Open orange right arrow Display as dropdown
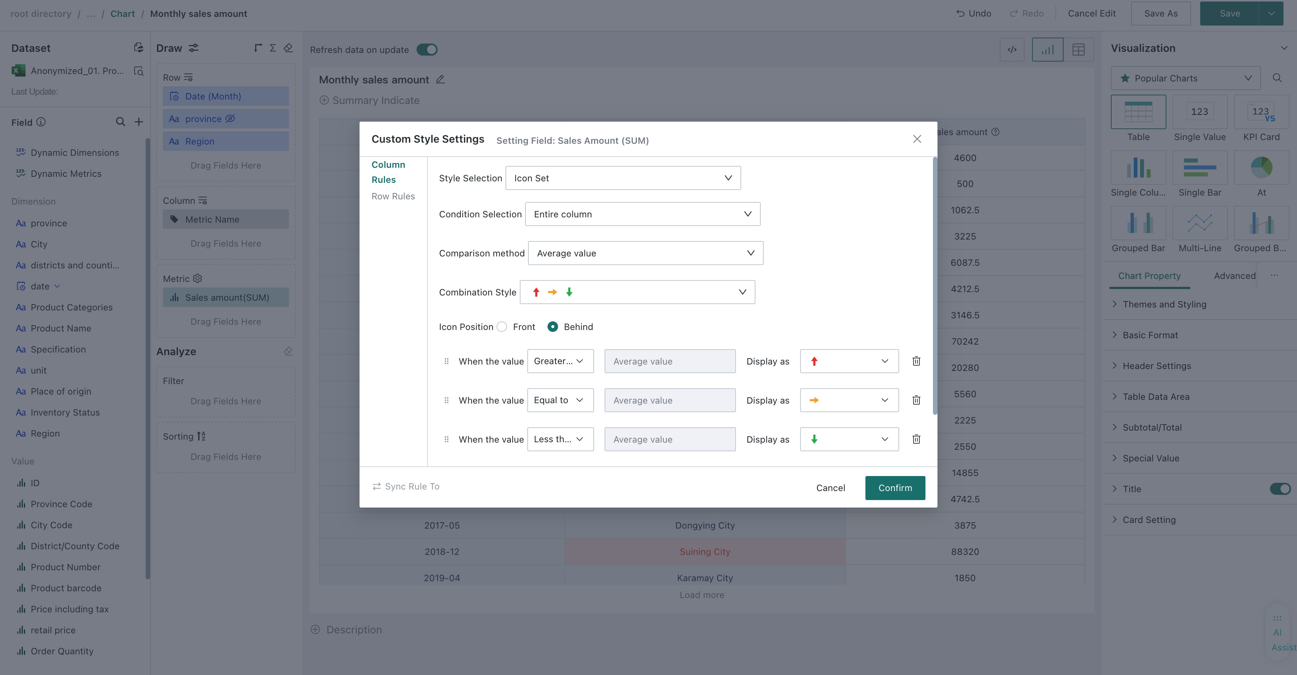Viewport: 1297px width, 675px height. point(849,400)
